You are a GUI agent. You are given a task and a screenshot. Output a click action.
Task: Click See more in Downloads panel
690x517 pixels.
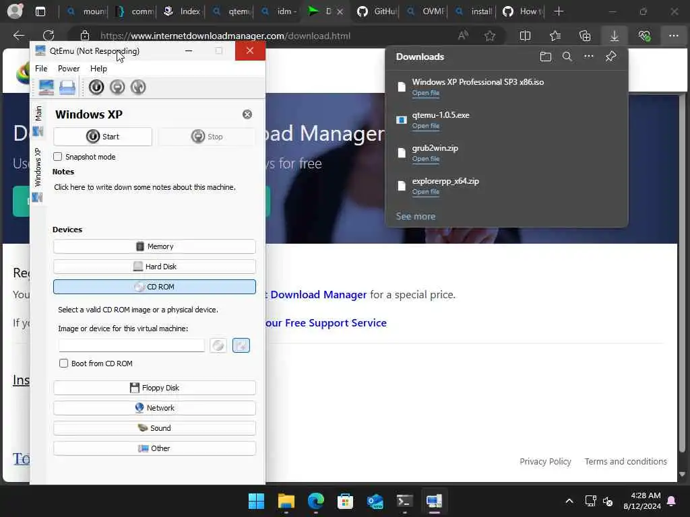tap(415, 216)
